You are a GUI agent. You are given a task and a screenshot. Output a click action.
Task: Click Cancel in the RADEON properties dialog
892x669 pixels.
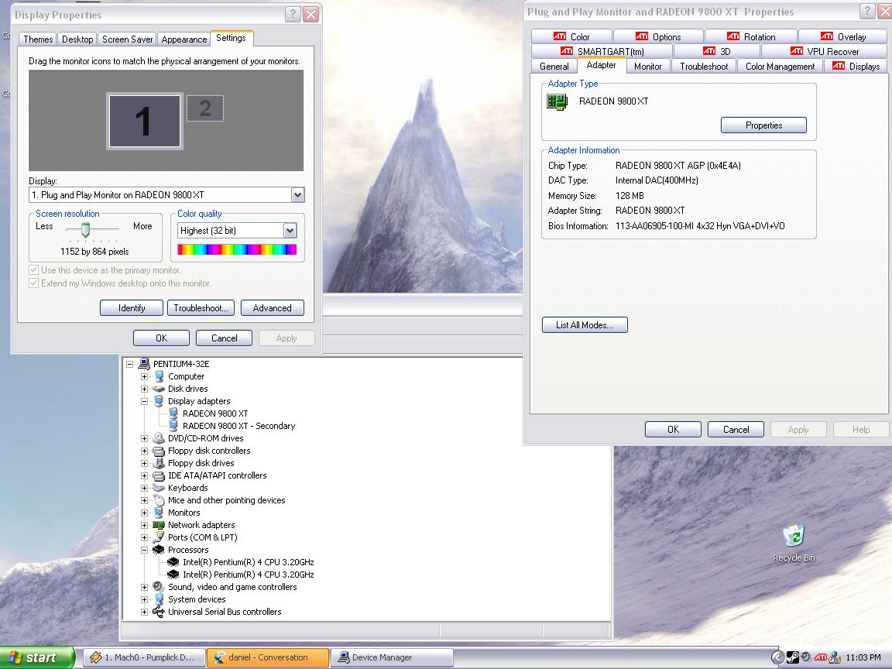point(736,430)
